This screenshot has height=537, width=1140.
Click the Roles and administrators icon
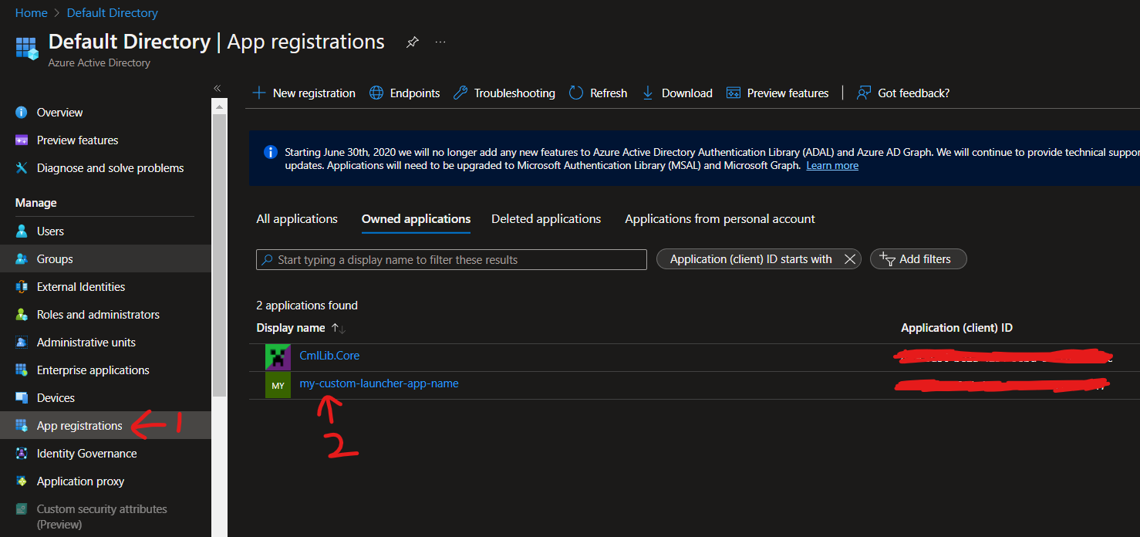pyautogui.click(x=22, y=315)
